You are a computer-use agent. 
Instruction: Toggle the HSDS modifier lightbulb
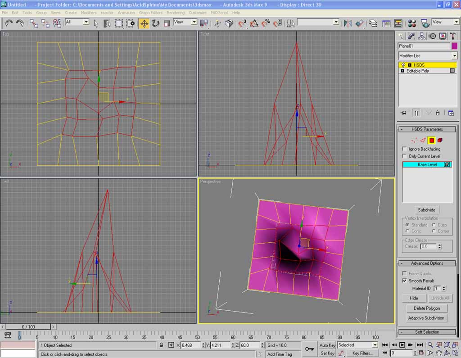click(x=403, y=65)
